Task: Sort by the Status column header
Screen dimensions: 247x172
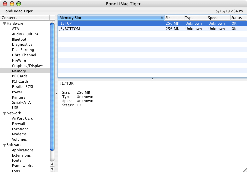Action: tap(238, 18)
